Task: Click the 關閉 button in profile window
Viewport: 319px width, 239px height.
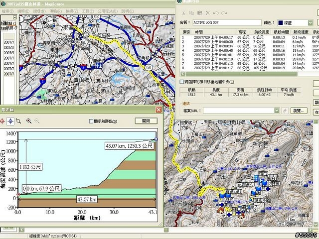Action: click(146, 121)
